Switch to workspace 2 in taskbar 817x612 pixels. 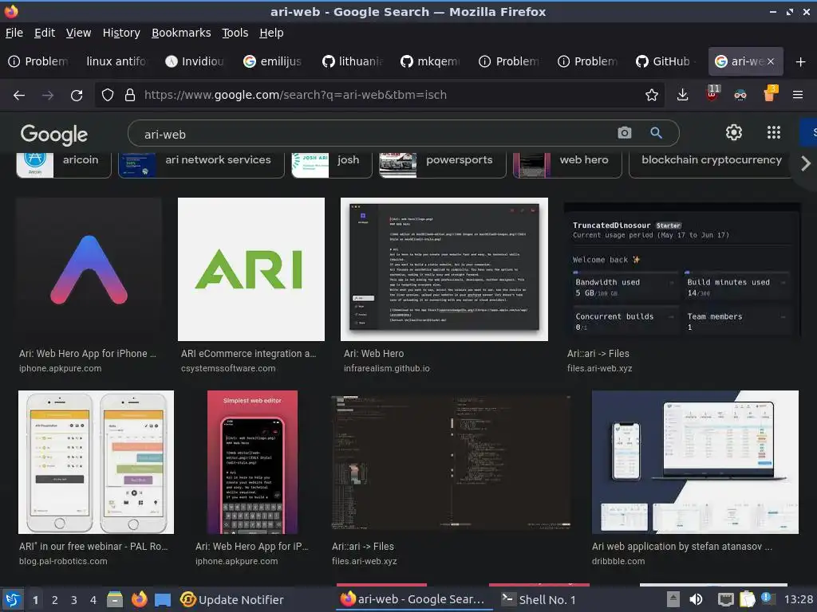point(55,600)
